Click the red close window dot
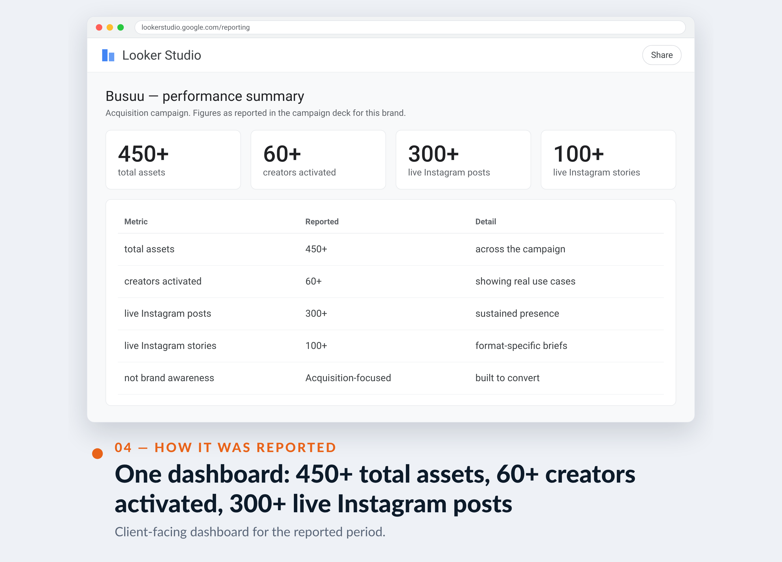The width and height of the screenshot is (782, 562). click(x=99, y=27)
